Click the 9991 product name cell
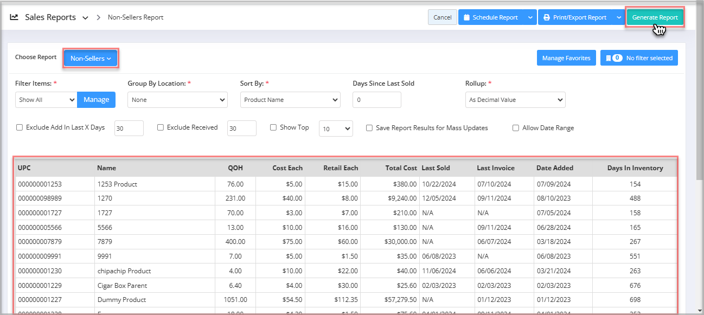Viewport: 704px width, 315px height. coord(155,256)
